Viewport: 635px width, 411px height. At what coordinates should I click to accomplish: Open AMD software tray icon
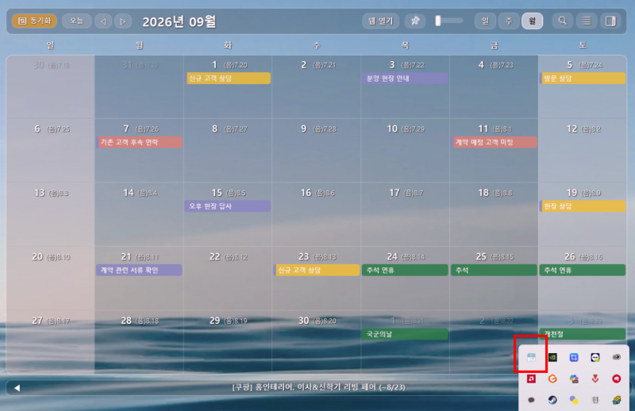[531, 378]
